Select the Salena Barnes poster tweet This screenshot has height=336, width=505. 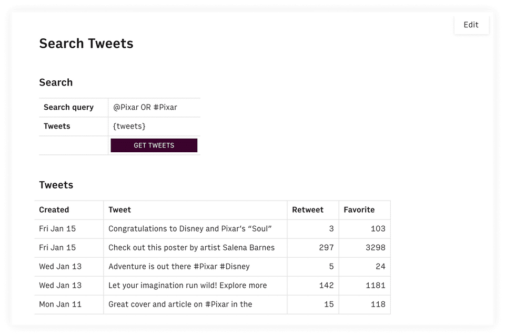pyautogui.click(x=191, y=248)
